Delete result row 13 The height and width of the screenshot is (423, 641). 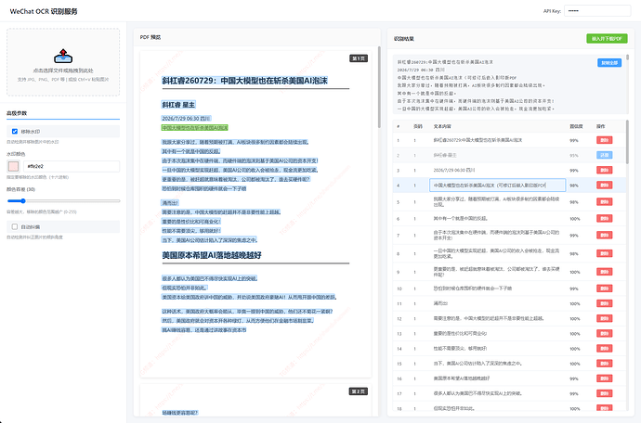click(x=604, y=334)
